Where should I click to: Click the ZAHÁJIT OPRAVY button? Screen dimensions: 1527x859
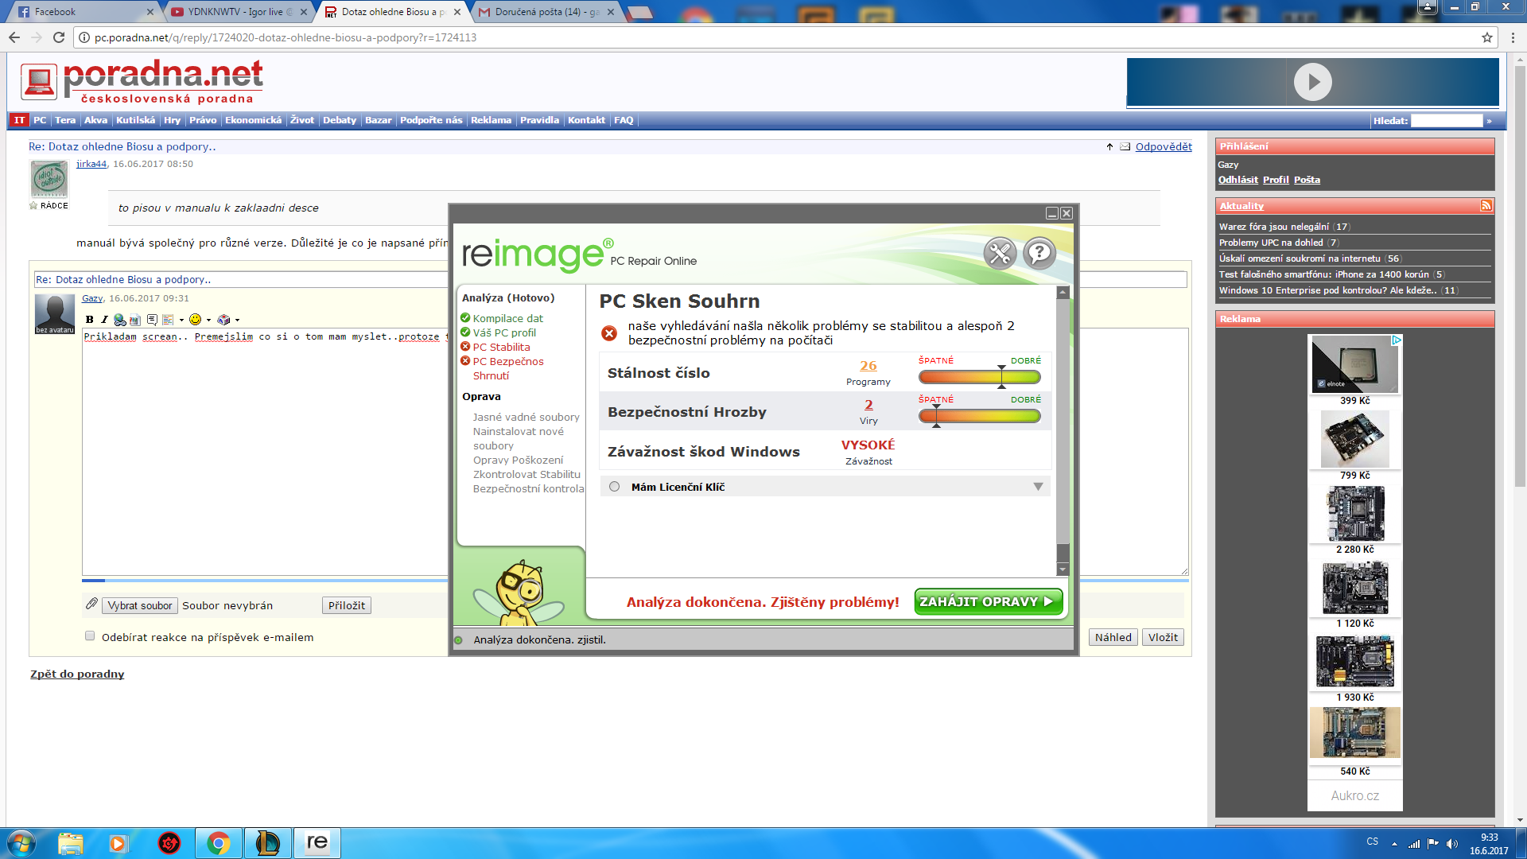click(988, 602)
